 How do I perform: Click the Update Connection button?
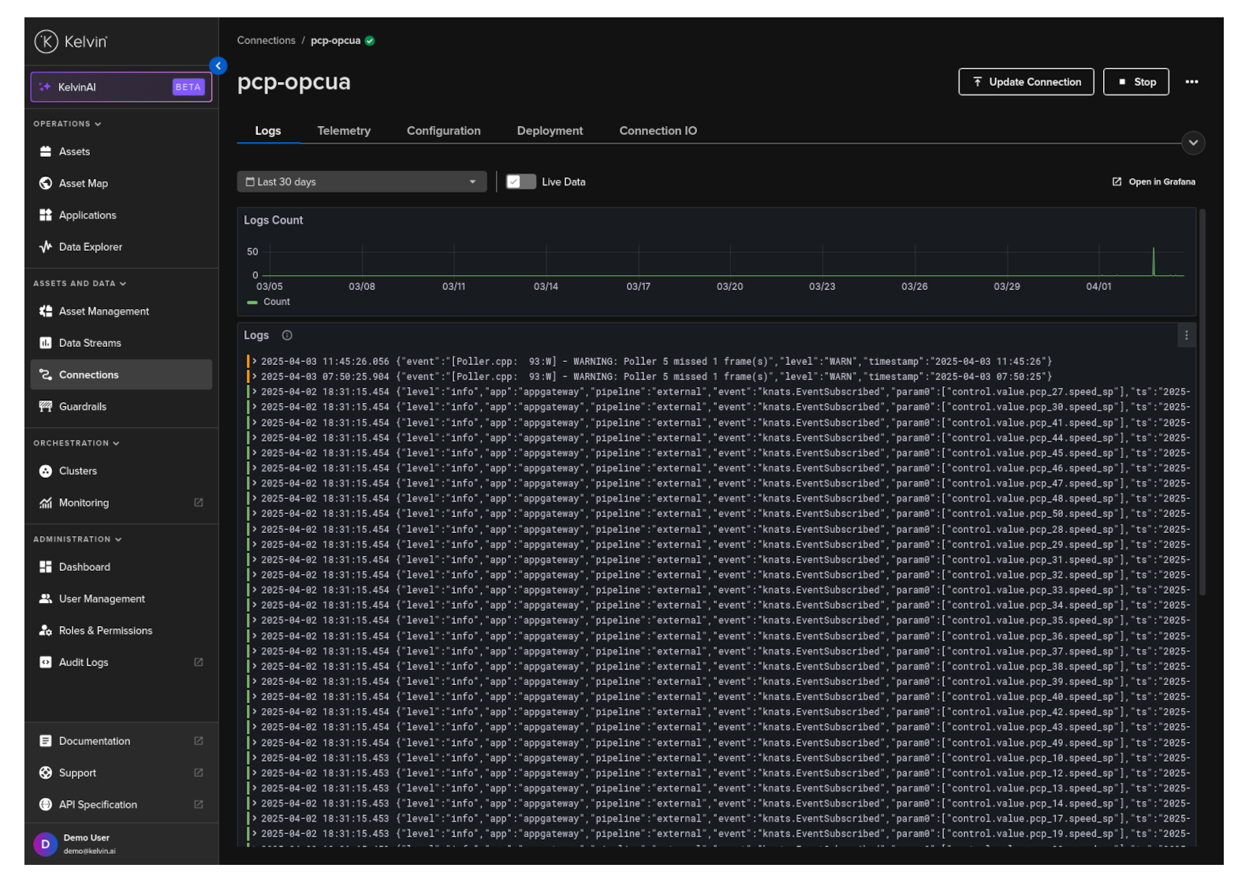pyautogui.click(x=1026, y=82)
